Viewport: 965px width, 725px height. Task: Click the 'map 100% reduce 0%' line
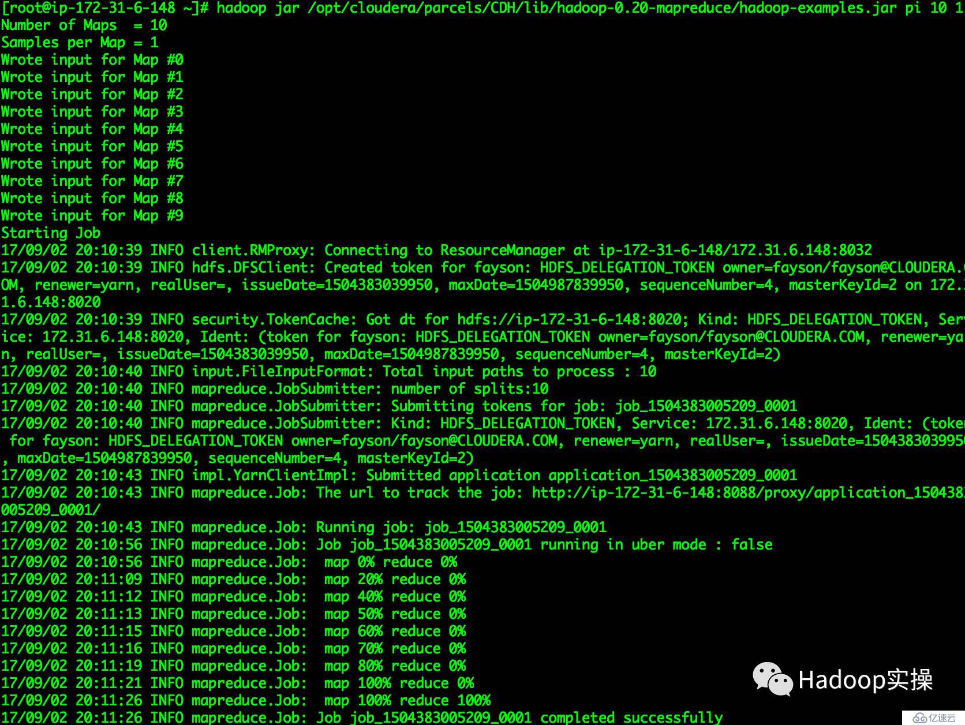coord(238,683)
